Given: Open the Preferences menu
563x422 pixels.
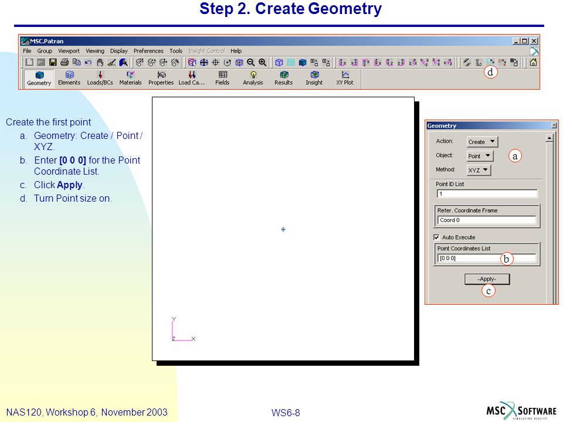Looking at the screenshot, I should [x=148, y=51].
